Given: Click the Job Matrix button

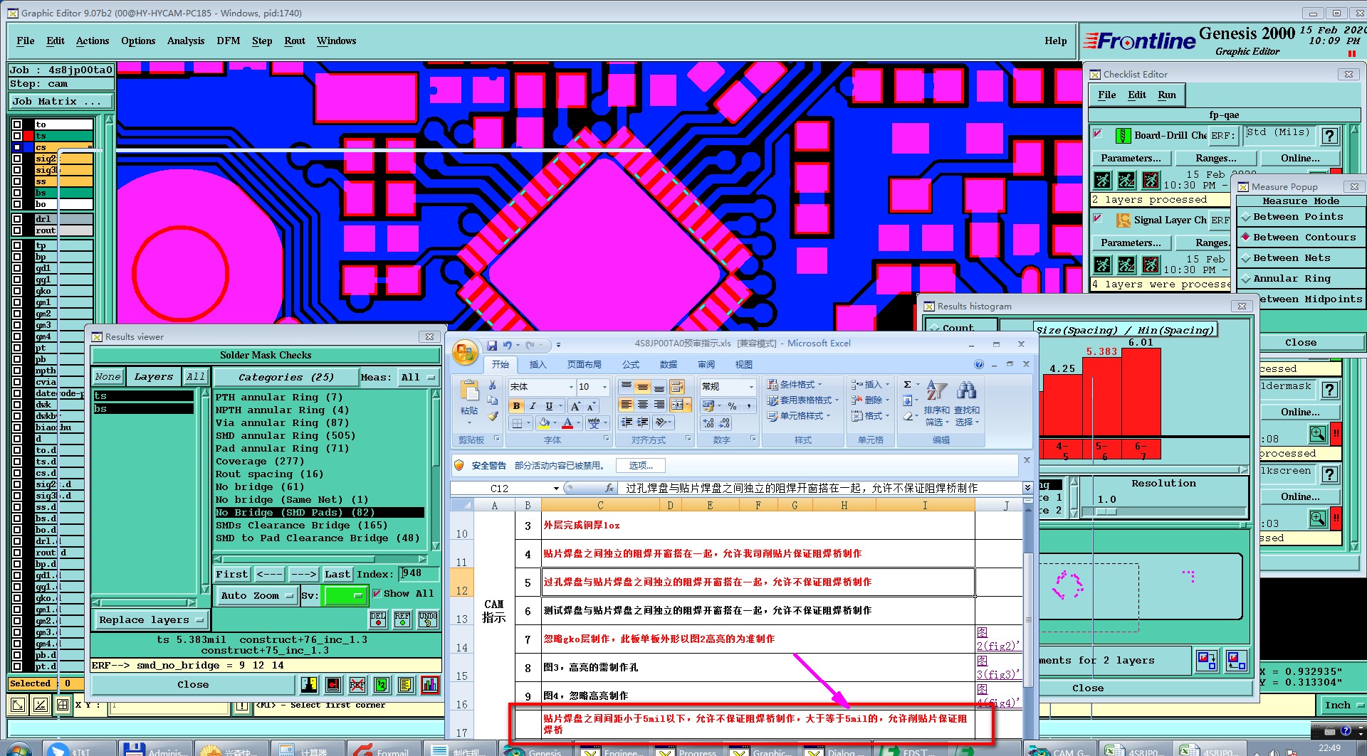Looking at the screenshot, I should (61, 102).
